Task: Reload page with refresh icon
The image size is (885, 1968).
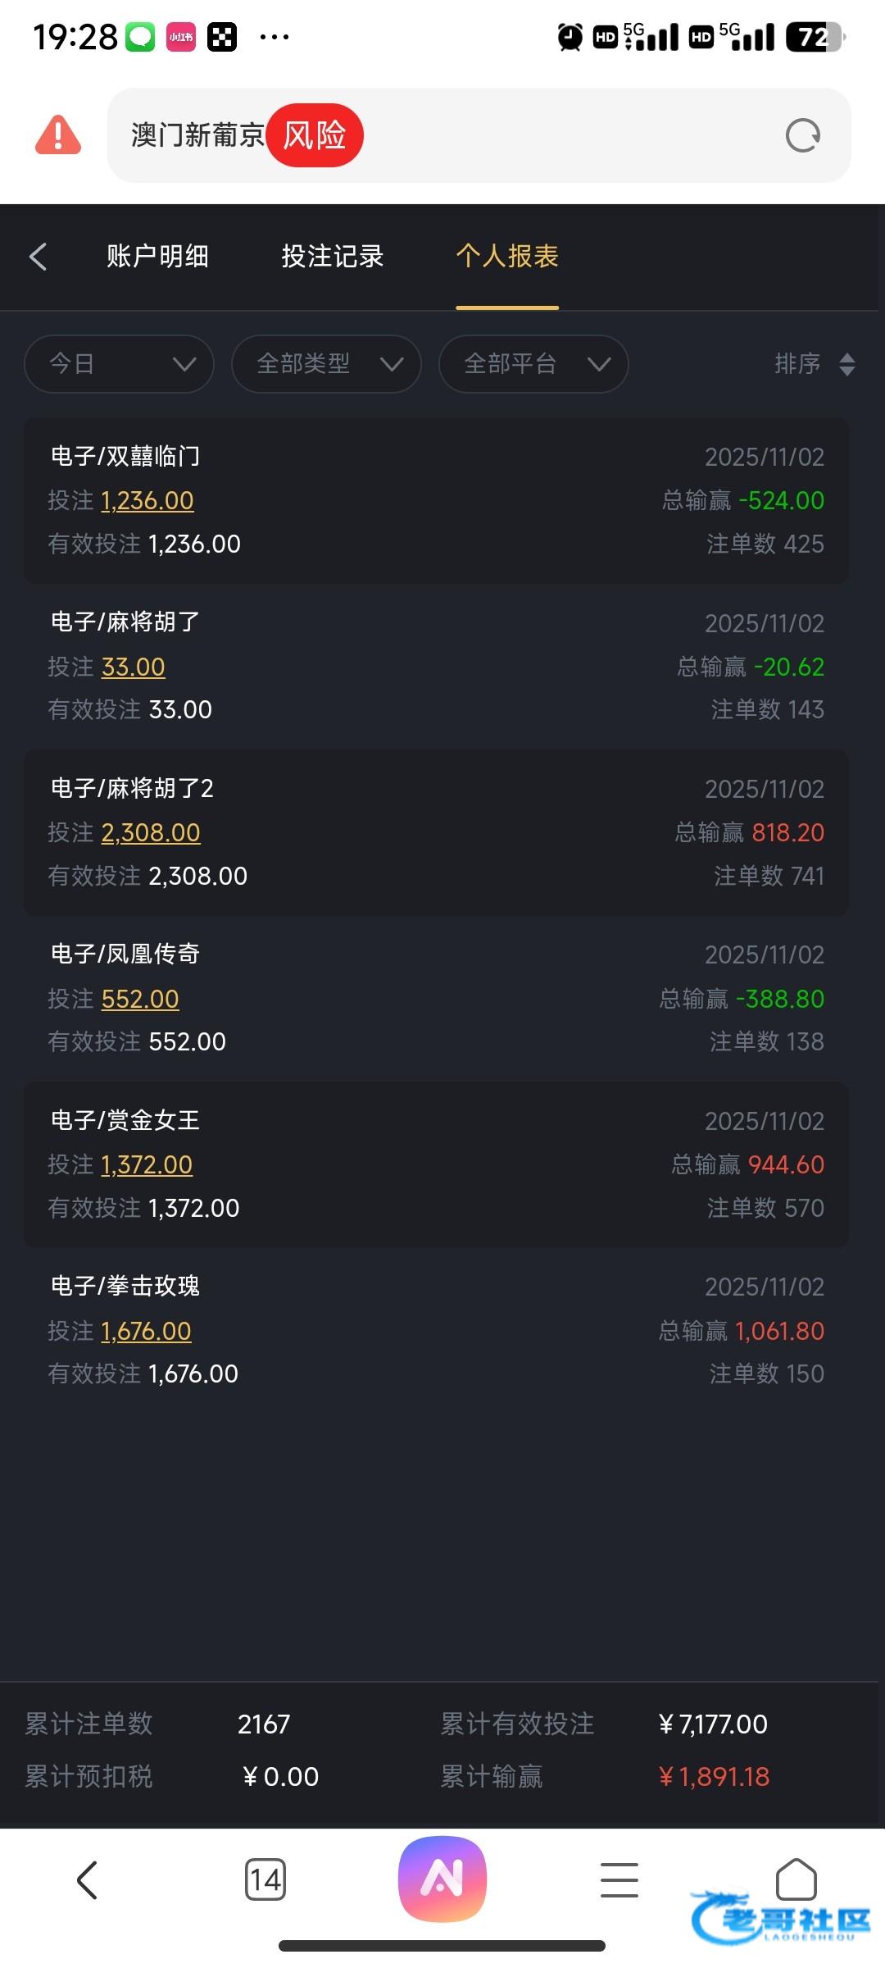Action: pyautogui.click(x=802, y=135)
